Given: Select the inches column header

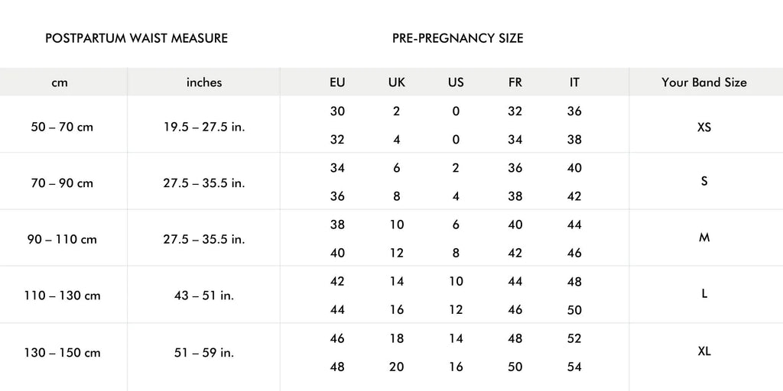Looking at the screenshot, I should coord(204,82).
